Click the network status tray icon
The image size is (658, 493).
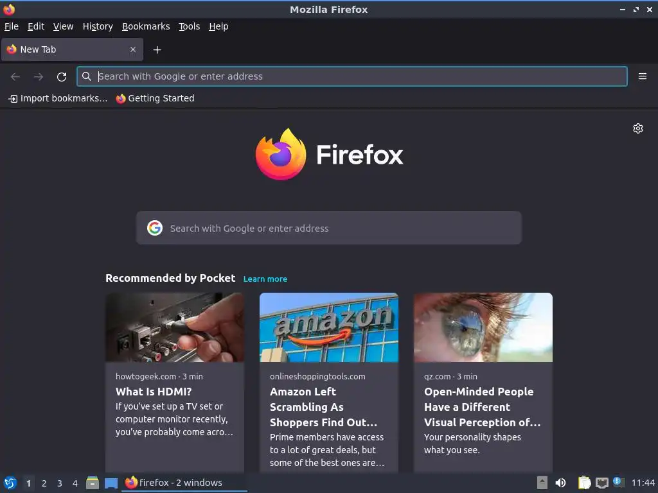(x=601, y=483)
